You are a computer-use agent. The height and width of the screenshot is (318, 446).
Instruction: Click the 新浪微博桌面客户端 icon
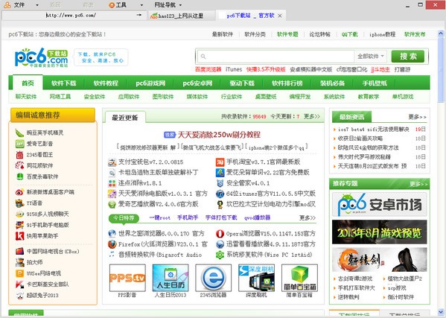(19, 192)
